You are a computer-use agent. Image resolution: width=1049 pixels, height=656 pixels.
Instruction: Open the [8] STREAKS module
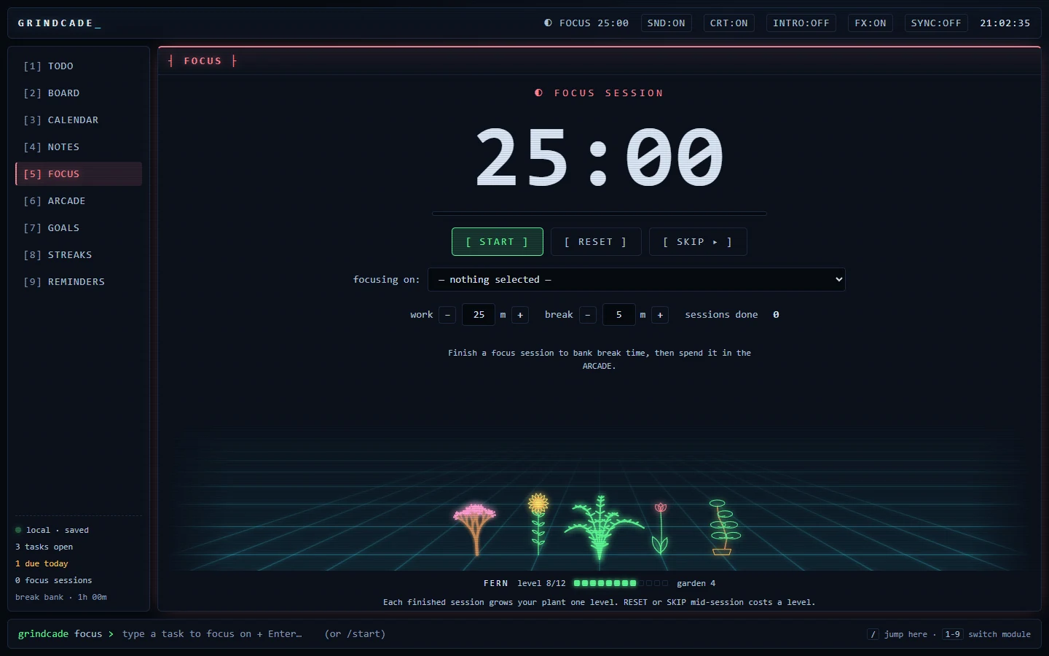click(79, 255)
